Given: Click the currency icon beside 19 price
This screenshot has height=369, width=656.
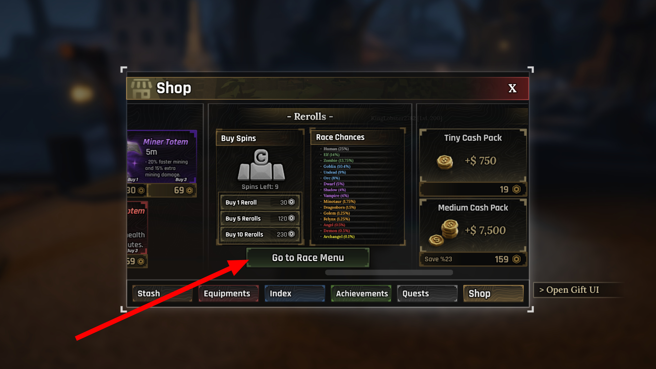Looking at the screenshot, I should (517, 189).
